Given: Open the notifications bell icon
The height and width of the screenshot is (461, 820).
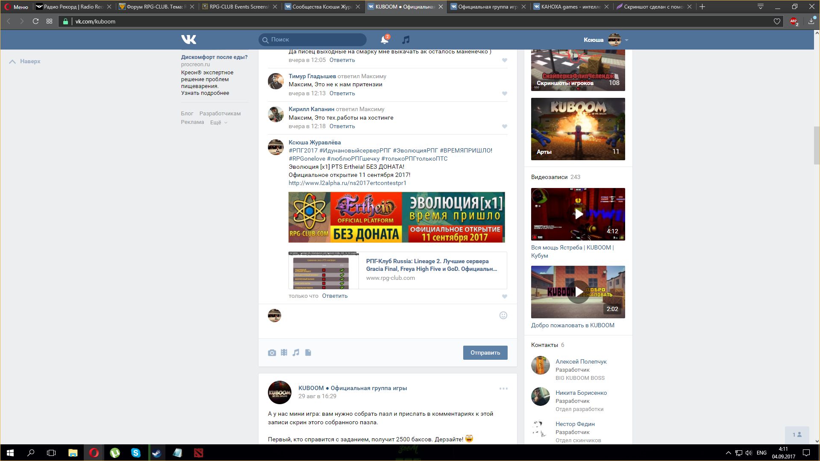Looking at the screenshot, I should click(385, 40).
